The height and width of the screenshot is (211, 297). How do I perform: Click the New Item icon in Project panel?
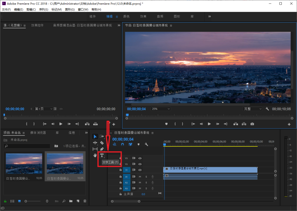click(x=78, y=201)
